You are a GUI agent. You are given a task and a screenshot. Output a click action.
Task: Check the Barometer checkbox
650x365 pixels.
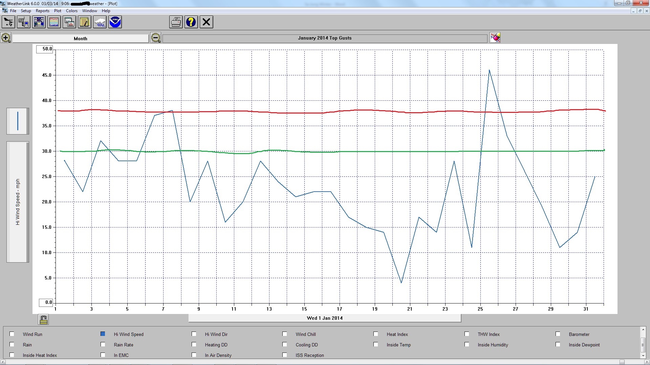[558, 334]
